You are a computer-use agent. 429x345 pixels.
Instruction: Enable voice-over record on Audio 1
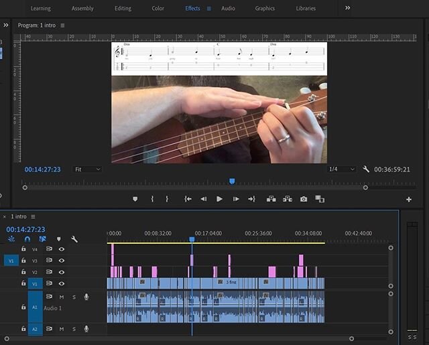tap(86, 297)
